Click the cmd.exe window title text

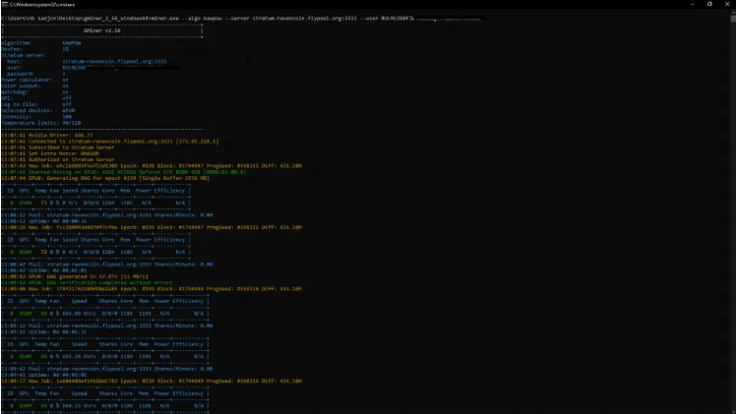38,5
